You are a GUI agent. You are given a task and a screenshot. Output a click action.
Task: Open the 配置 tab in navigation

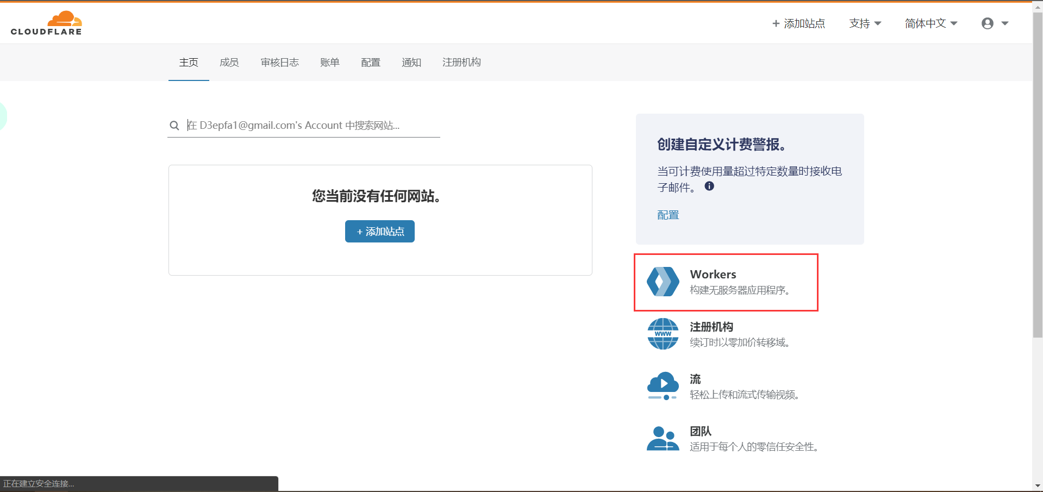point(371,63)
